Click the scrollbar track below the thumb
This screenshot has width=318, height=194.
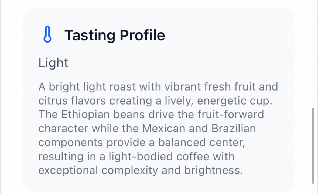tap(313, 189)
